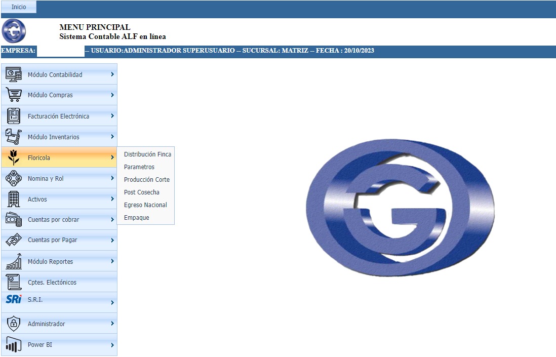556x357 pixels.
Task: Open the Cptes. Electrónicos menu item
Action: 52,282
